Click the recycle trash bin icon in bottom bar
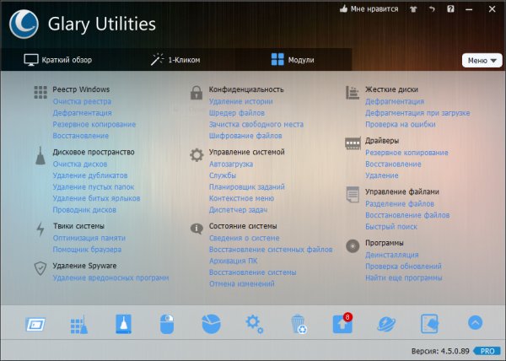 299,324
